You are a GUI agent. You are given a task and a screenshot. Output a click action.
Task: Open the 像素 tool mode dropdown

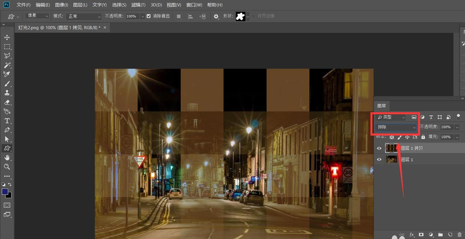pyautogui.click(x=38, y=16)
